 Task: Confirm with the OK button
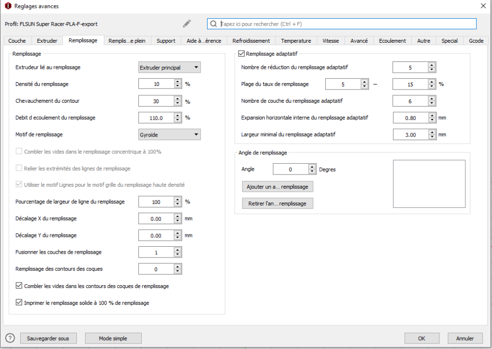click(422, 338)
